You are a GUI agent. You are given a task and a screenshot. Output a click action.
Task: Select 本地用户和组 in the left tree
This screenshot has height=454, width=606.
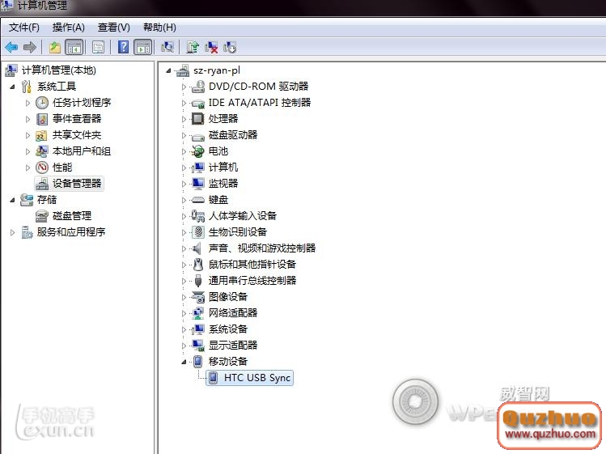coord(82,151)
